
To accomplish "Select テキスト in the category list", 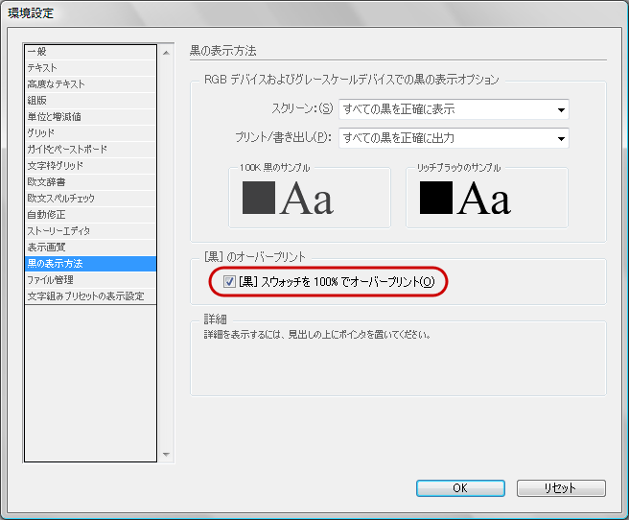I will click(x=90, y=68).
